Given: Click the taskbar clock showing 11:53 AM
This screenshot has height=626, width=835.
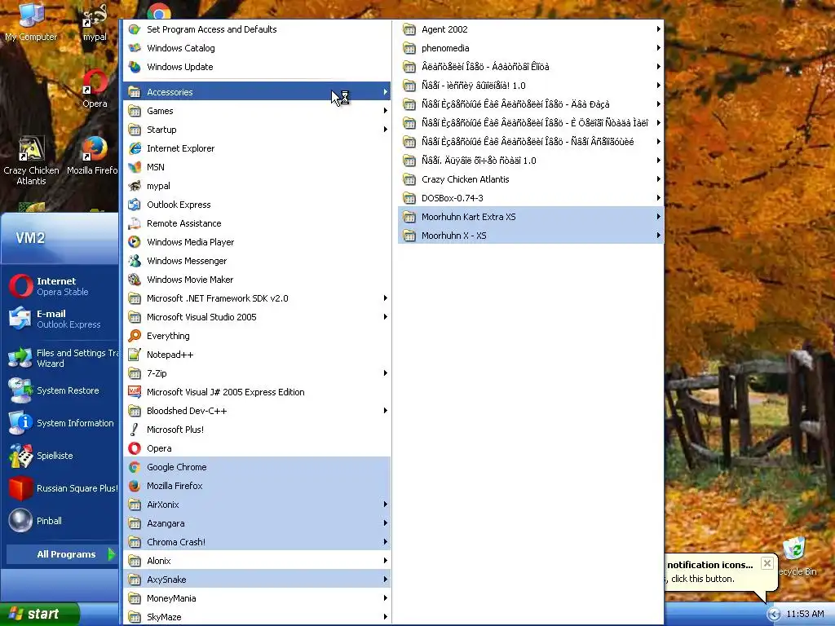Looking at the screenshot, I should pos(805,615).
